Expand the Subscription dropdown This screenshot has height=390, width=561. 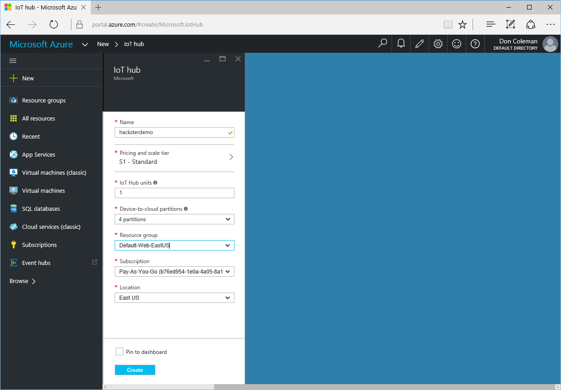(x=174, y=272)
